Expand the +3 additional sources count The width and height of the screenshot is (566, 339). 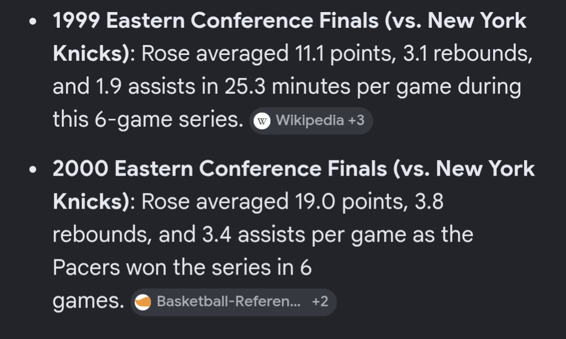click(x=356, y=121)
